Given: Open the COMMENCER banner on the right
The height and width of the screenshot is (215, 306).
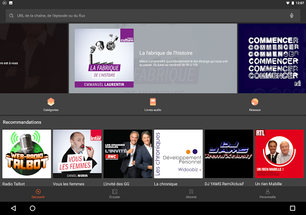Looking at the screenshot, I should pos(272,59).
